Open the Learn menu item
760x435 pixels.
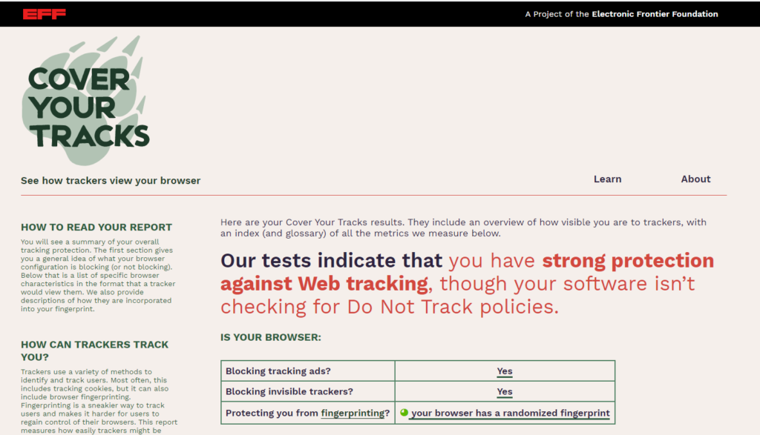point(607,179)
